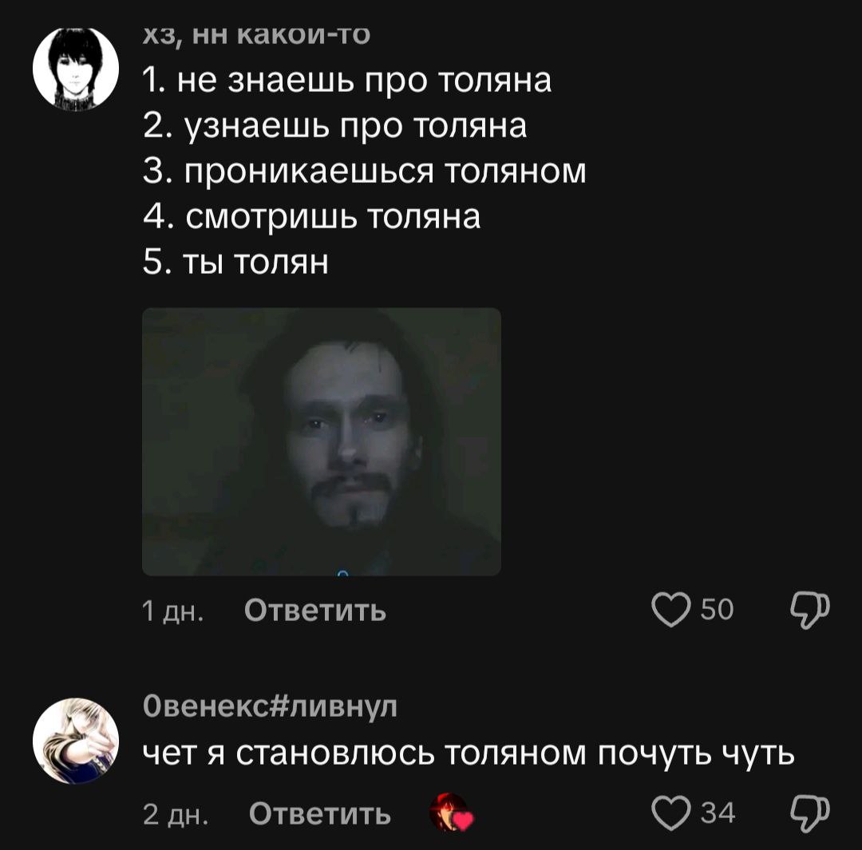Tap the like count 50
Screen dimensions: 862x850
717,610
